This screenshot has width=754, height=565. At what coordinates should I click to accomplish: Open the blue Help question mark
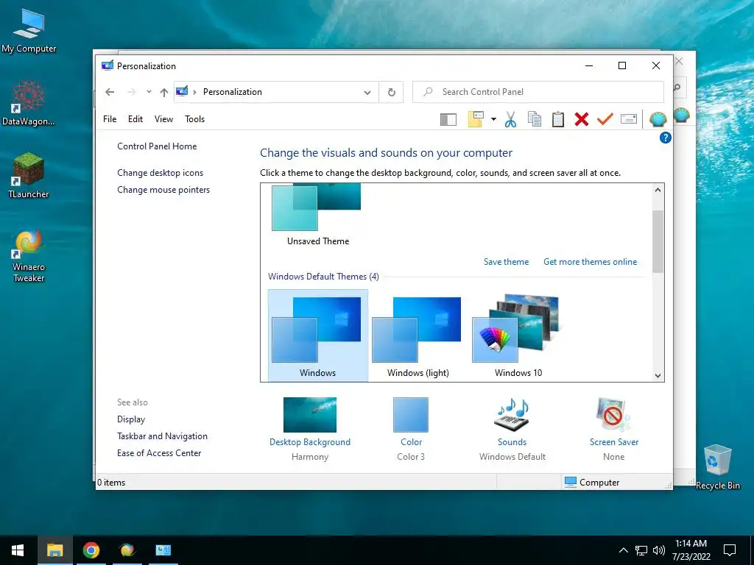665,138
